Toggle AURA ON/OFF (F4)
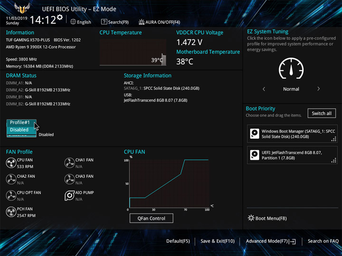Image resolution: width=342 pixels, height=256 pixels. [x=159, y=22]
